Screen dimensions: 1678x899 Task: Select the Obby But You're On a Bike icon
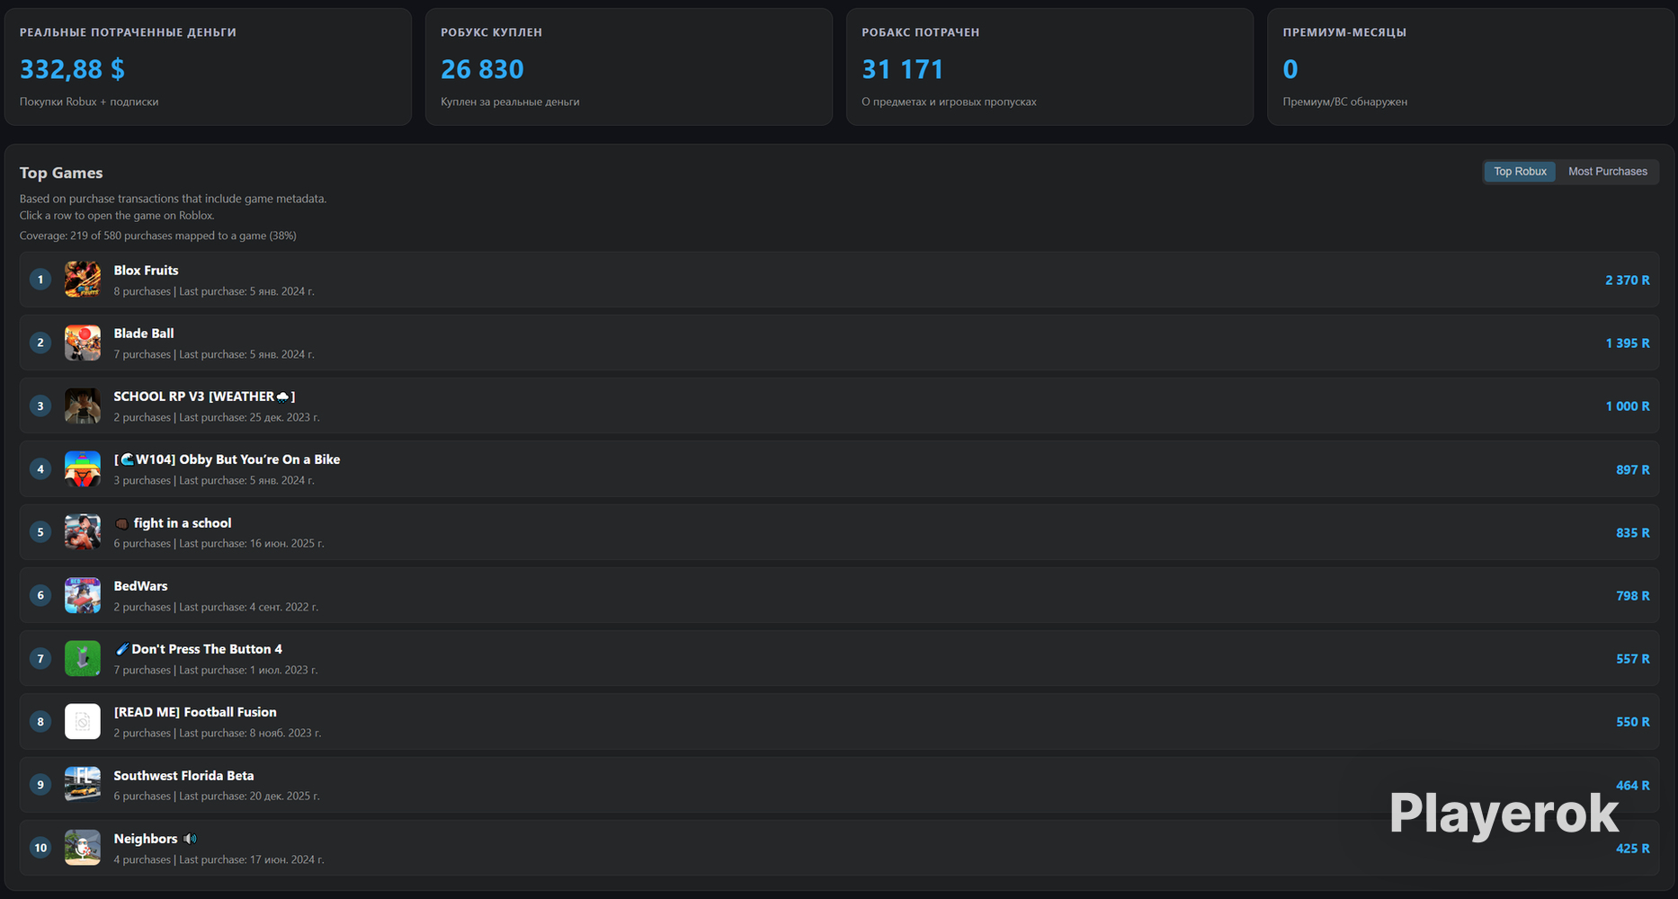point(83,469)
